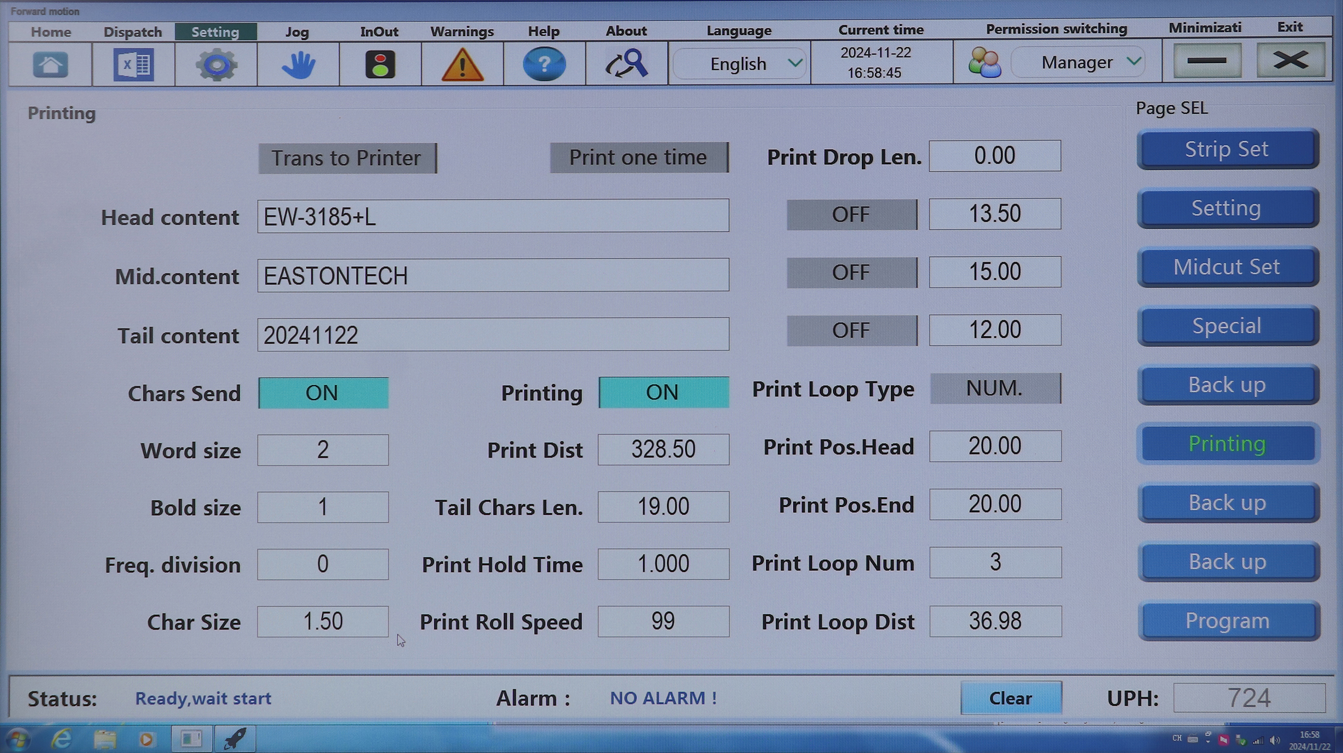Click the red flag tray icon

click(x=1223, y=740)
